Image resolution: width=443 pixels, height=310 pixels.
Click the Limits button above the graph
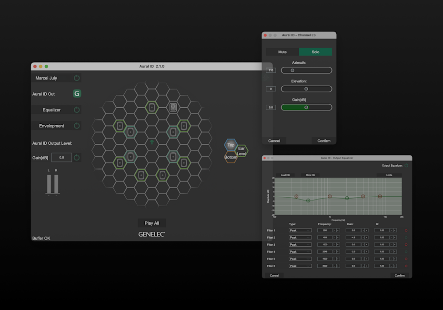pos(389,175)
